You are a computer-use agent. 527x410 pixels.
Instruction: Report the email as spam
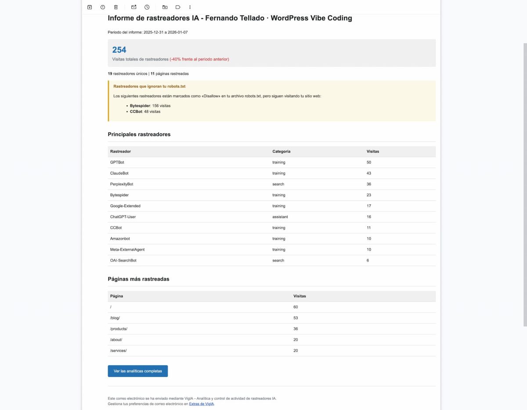point(102,7)
